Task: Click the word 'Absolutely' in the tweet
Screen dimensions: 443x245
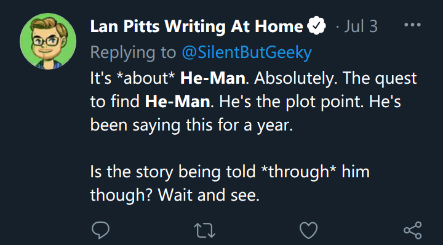Action: pos(294,78)
